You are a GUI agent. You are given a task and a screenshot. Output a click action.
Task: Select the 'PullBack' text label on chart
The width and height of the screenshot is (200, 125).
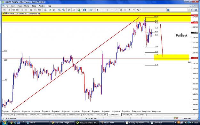[182, 35]
